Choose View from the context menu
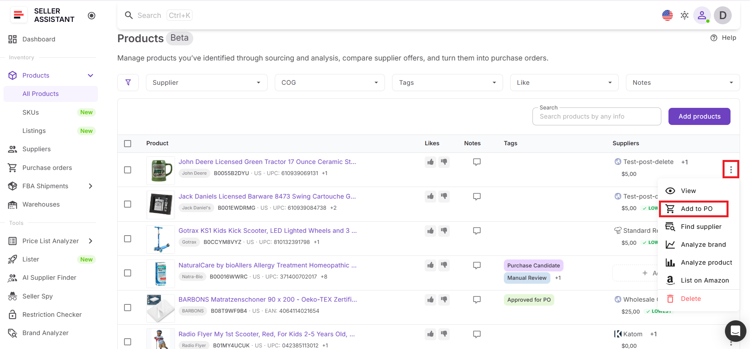 pyautogui.click(x=698, y=191)
